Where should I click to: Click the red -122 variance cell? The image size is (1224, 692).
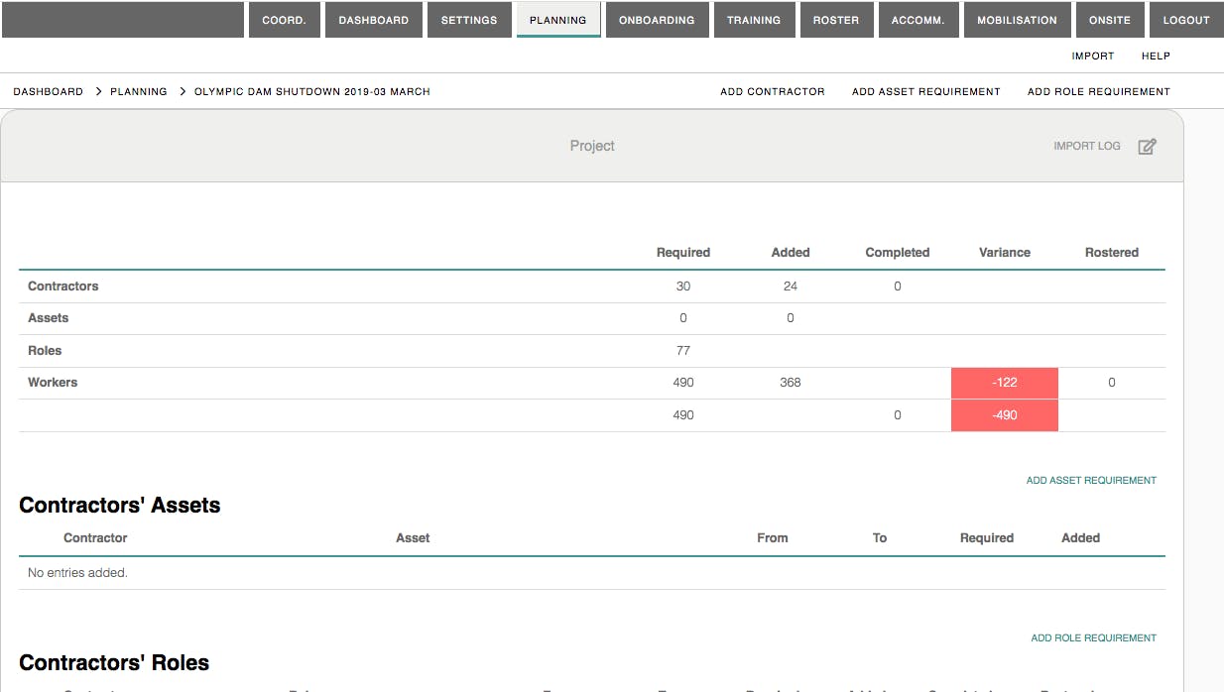pyautogui.click(x=1005, y=383)
